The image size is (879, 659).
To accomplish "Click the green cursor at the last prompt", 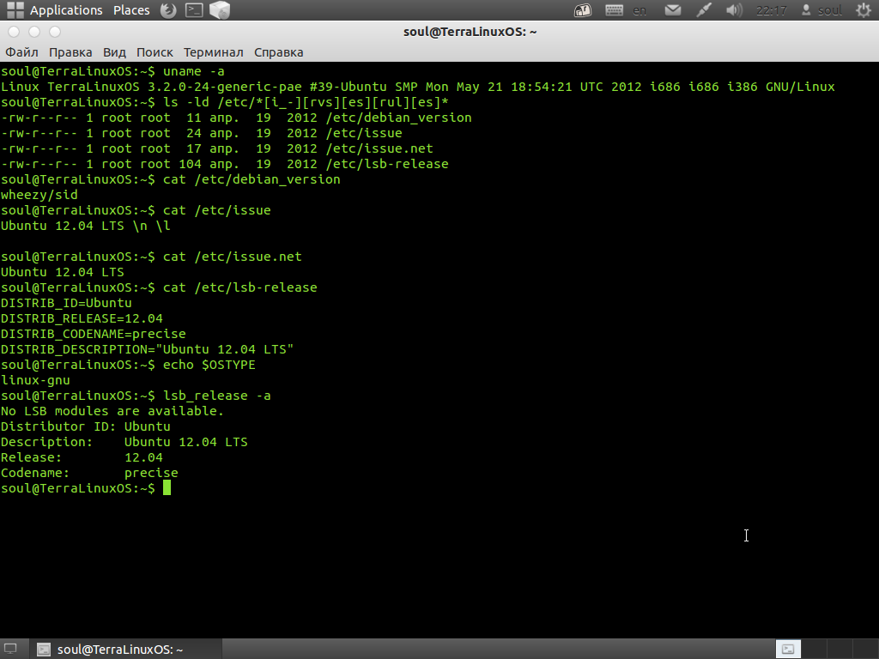I will click(167, 488).
